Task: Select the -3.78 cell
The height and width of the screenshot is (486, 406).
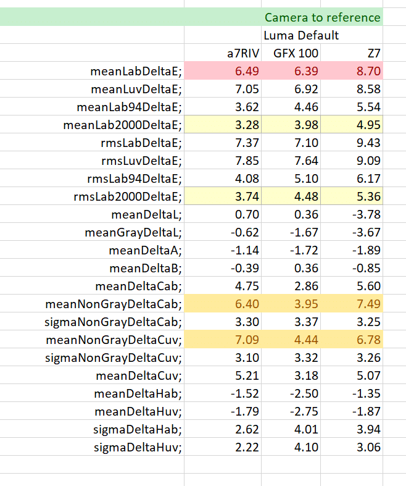Action: 352,214
